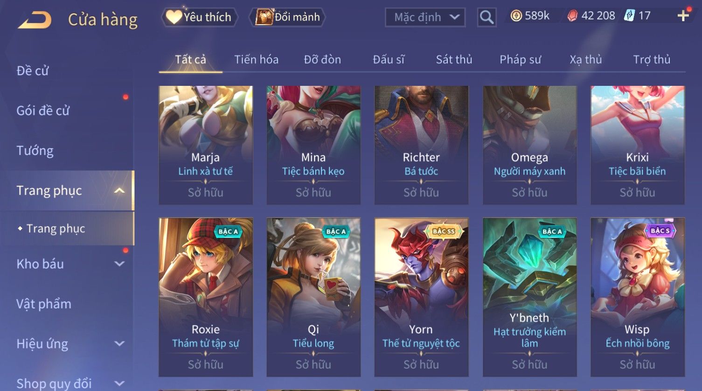Switch to the Sát thủ tab
The image size is (702, 391).
click(x=454, y=60)
